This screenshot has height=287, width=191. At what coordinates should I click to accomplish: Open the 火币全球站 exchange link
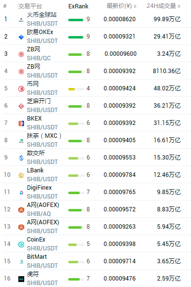pyautogui.click(x=42, y=15)
